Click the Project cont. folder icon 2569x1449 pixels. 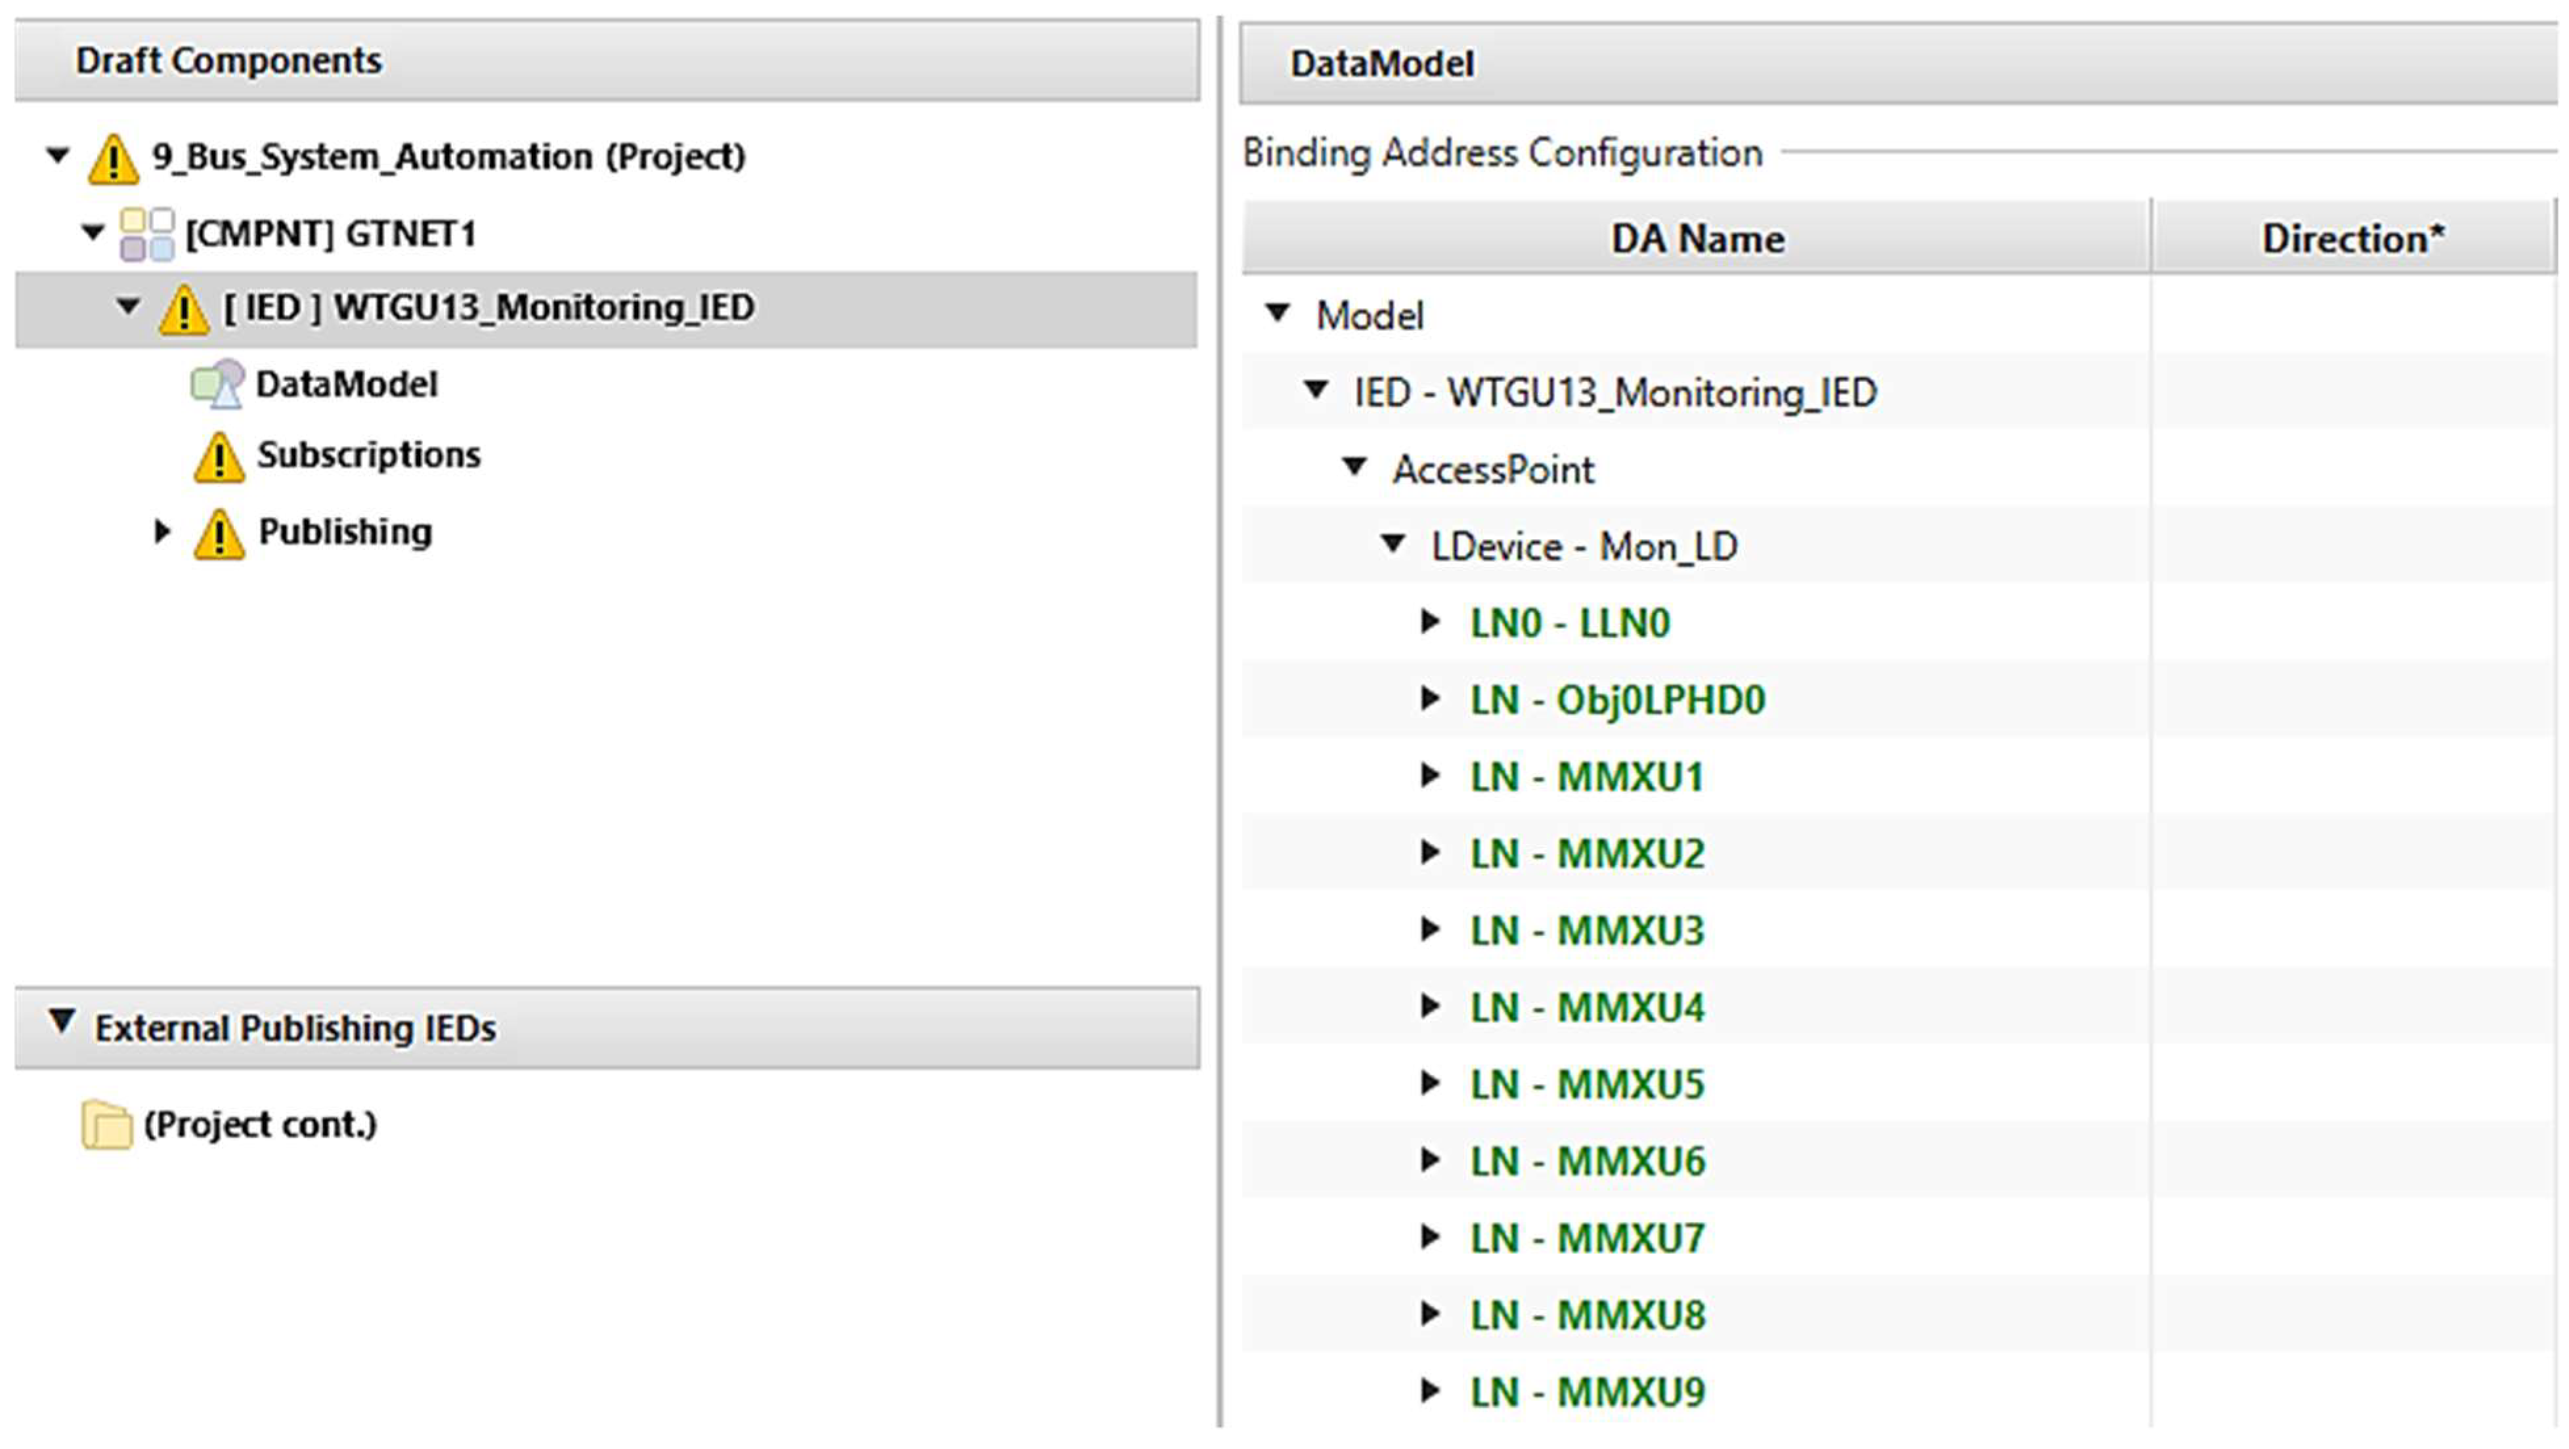(107, 1126)
